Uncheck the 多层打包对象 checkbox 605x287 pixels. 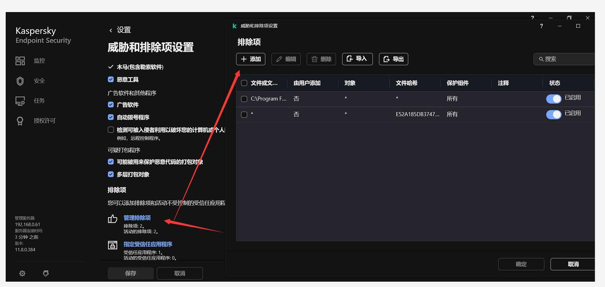tap(111, 174)
